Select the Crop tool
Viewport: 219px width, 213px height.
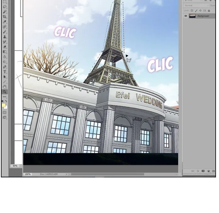5,17
